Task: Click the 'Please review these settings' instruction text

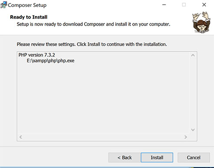Action: [92, 44]
